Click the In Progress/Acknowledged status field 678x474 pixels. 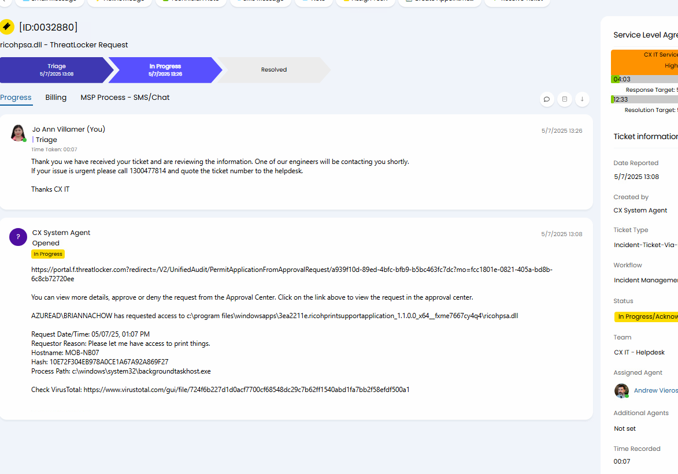646,317
